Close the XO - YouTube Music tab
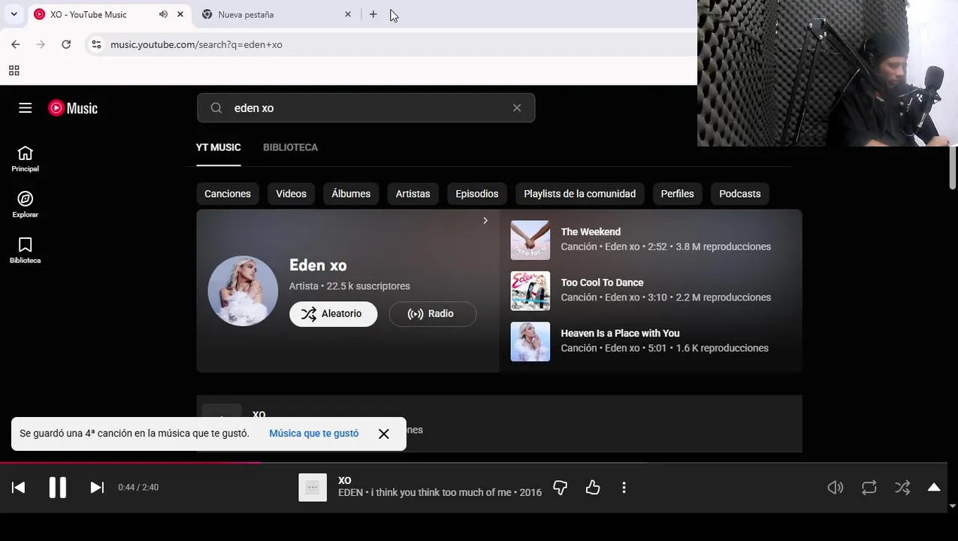The image size is (958, 541). click(x=180, y=14)
